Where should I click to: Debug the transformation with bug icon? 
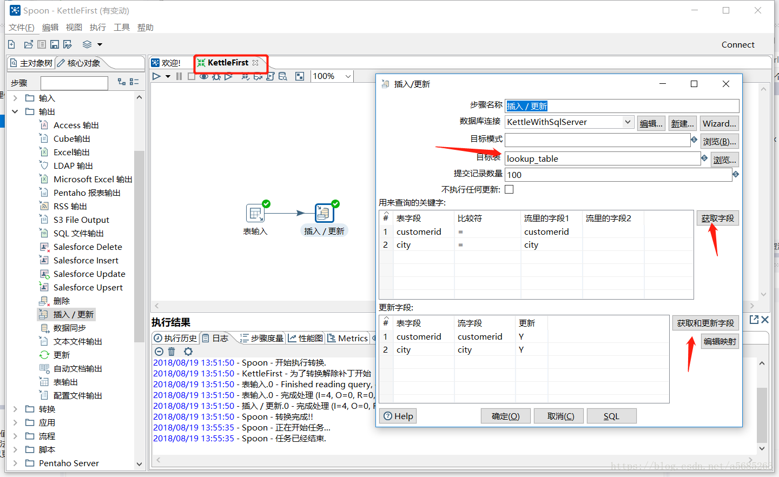click(x=216, y=76)
